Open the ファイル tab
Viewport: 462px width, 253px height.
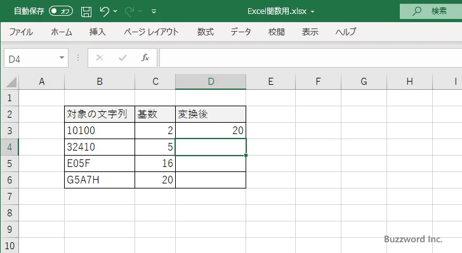coord(21,32)
